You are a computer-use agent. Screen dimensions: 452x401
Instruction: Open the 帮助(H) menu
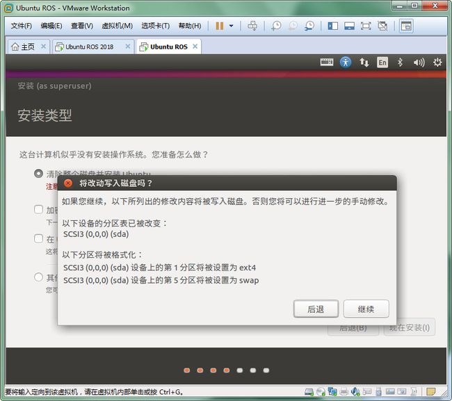point(190,26)
